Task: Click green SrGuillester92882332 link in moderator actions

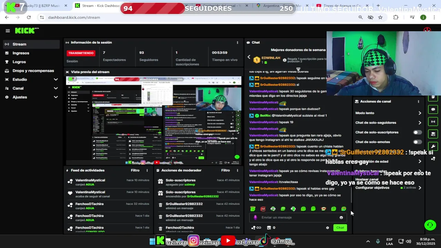Action: tap(203, 196)
